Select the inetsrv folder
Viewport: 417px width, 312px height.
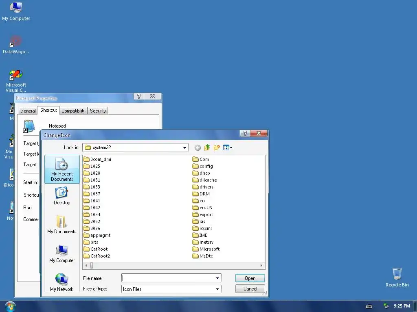203,242
